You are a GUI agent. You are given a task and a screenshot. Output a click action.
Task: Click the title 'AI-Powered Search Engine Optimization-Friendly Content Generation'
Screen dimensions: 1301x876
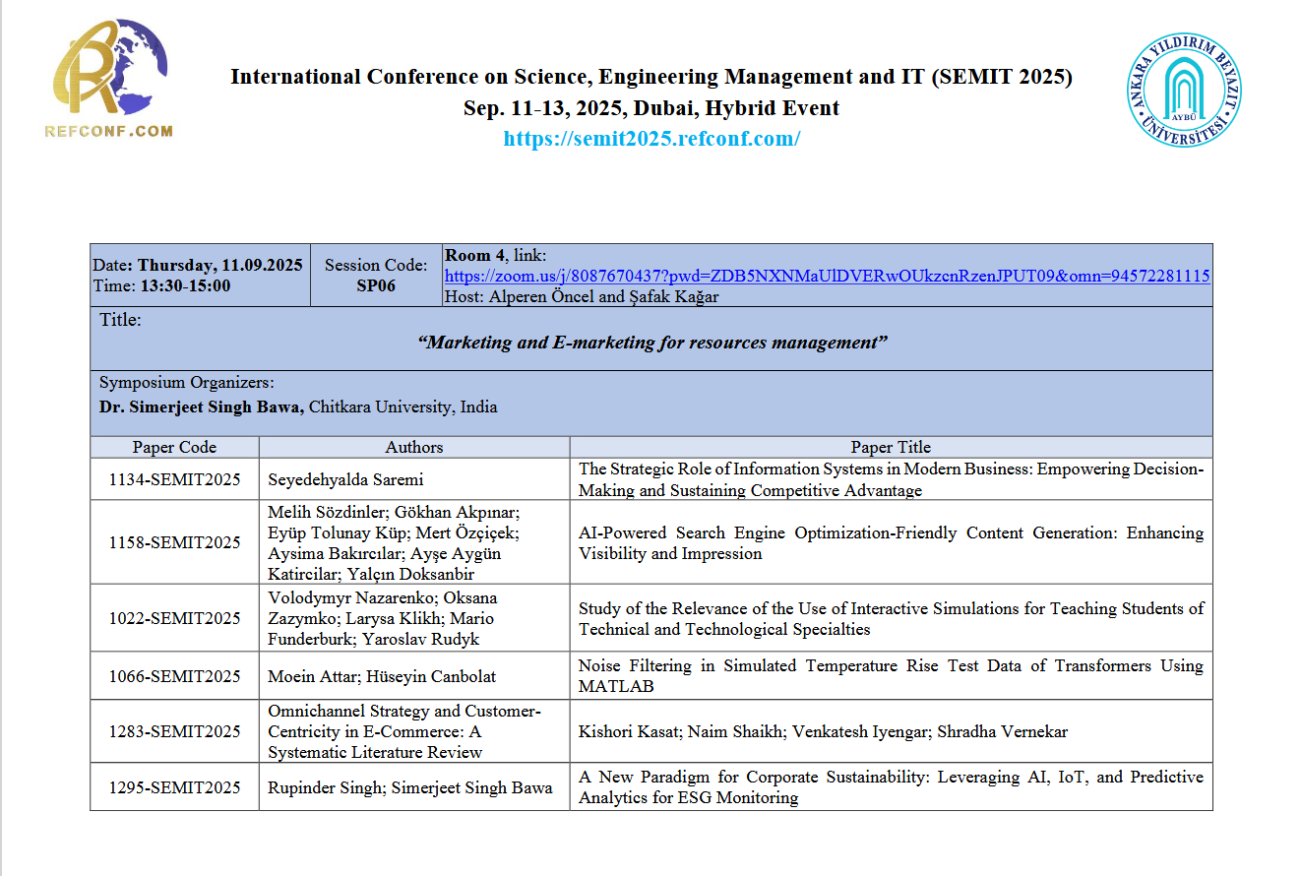point(891,542)
